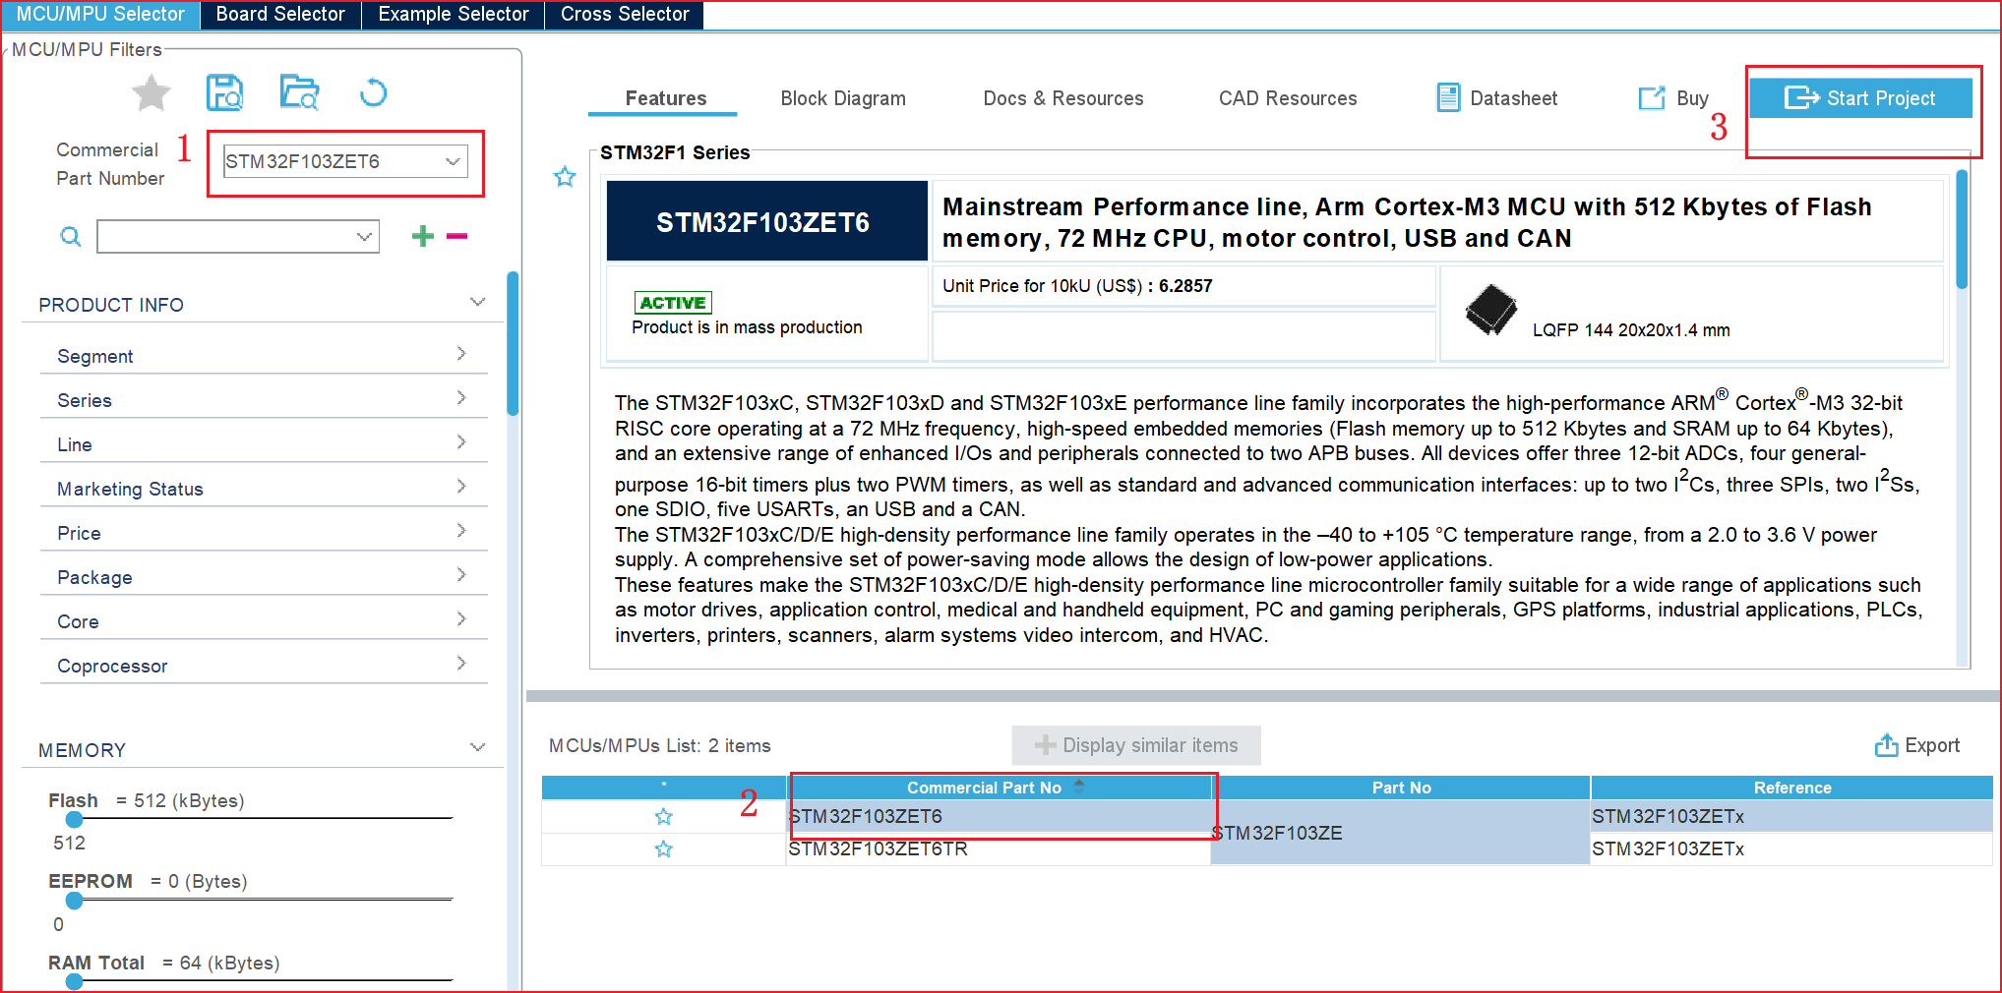The image size is (2002, 993).
Task: Click the Part No column header
Action: (x=1401, y=788)
